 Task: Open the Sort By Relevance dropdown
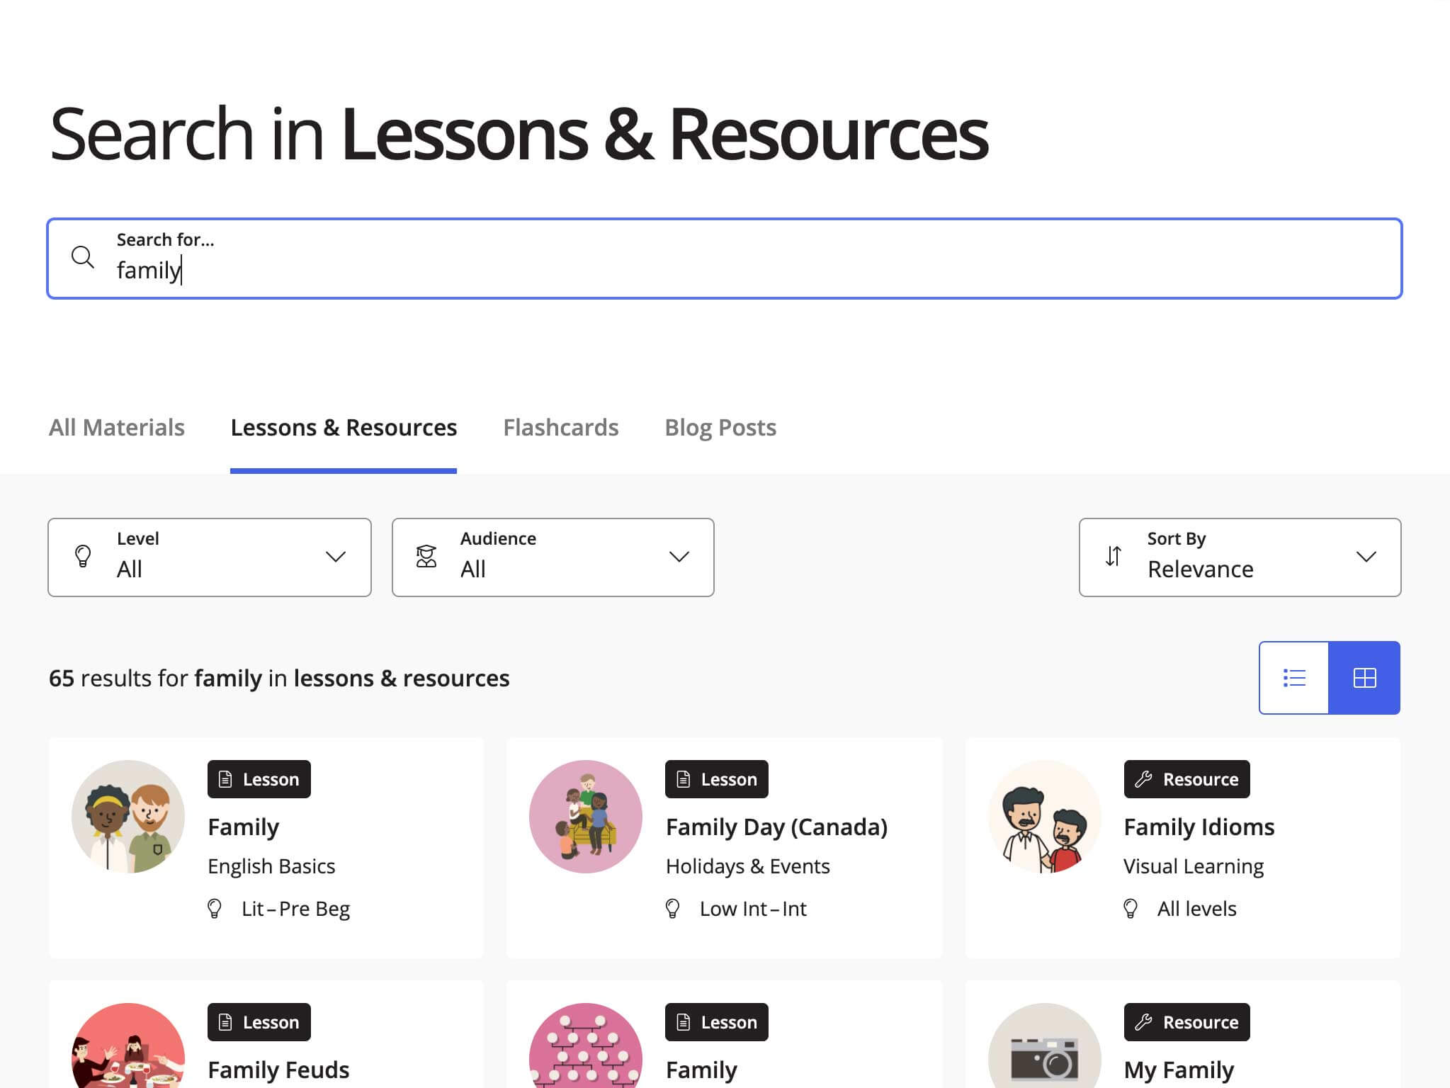pos(1240,557)
